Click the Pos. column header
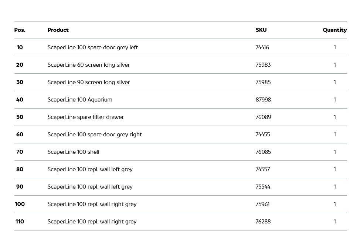The height and width of the screenshot is (249, 360). [20, 30]
